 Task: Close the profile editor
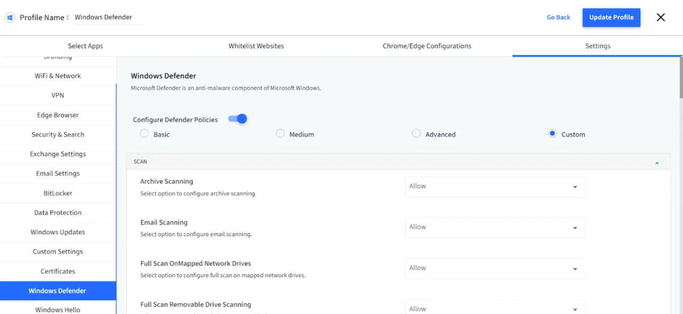[x=661, y=17]
